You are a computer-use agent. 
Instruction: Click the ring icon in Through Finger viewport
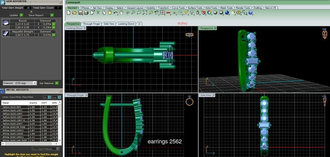[189, 101]
